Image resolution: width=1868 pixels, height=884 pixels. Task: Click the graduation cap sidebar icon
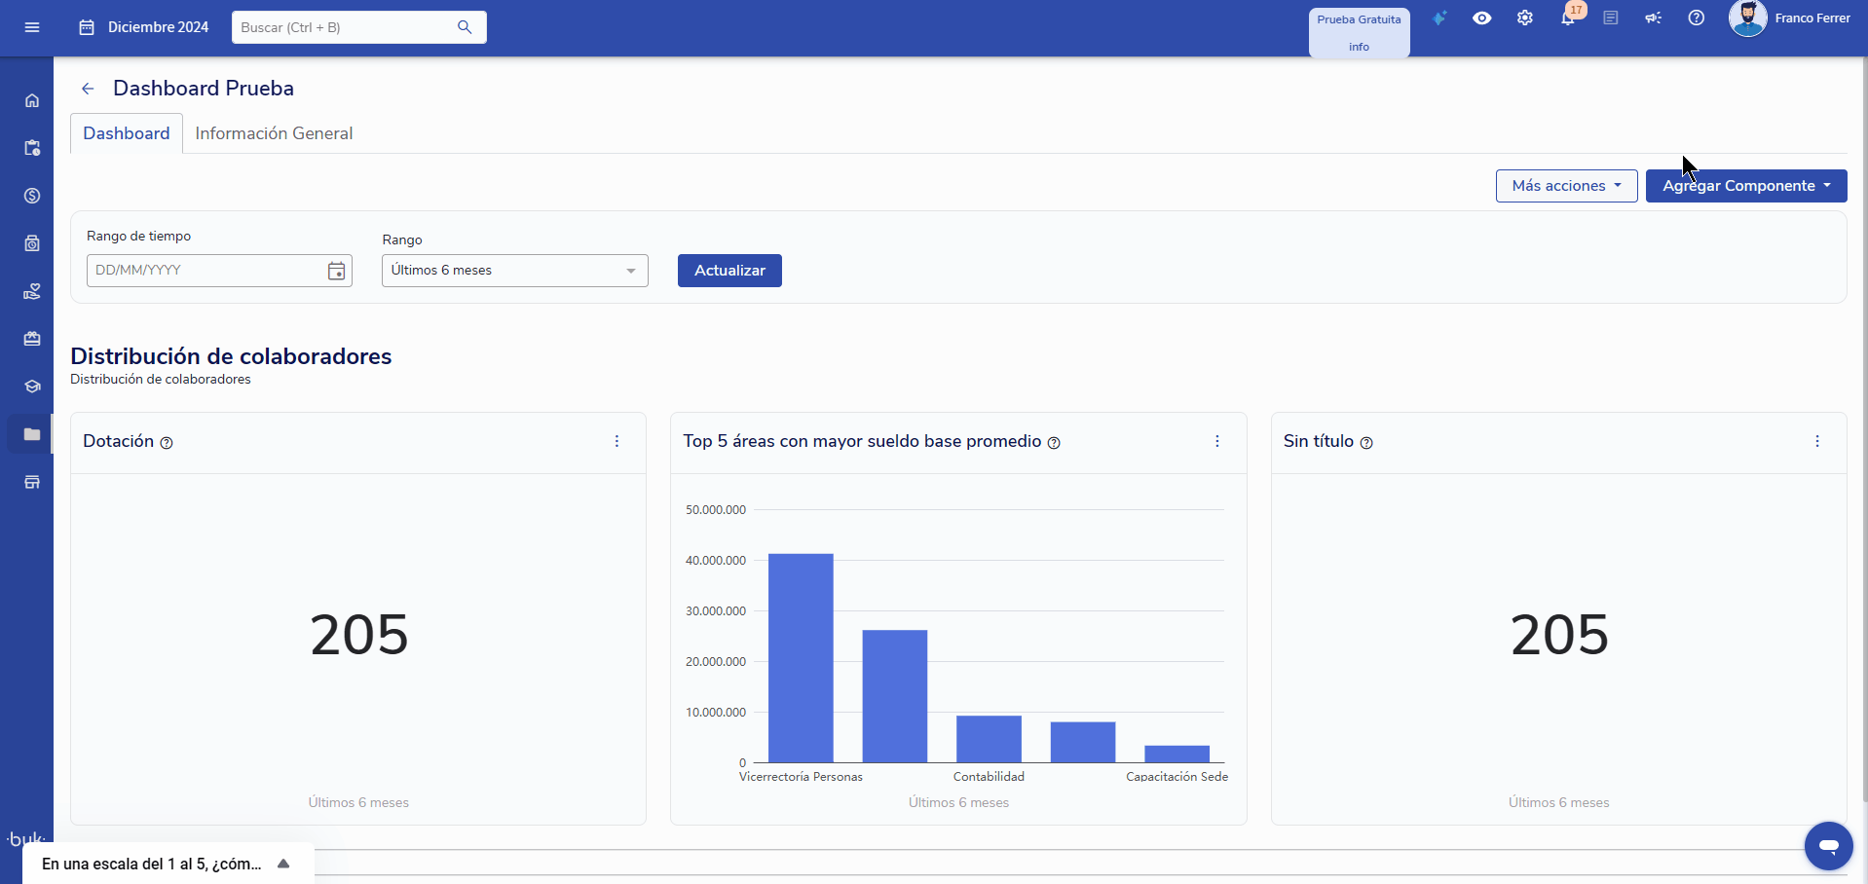[32, 387]
